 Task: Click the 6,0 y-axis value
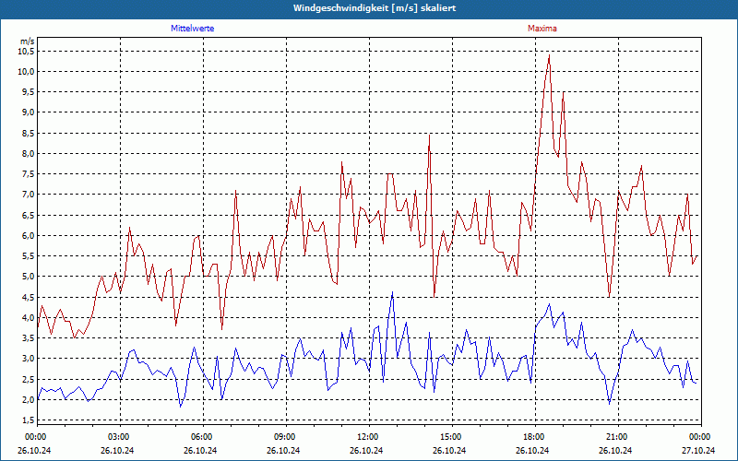click(29, 236)
